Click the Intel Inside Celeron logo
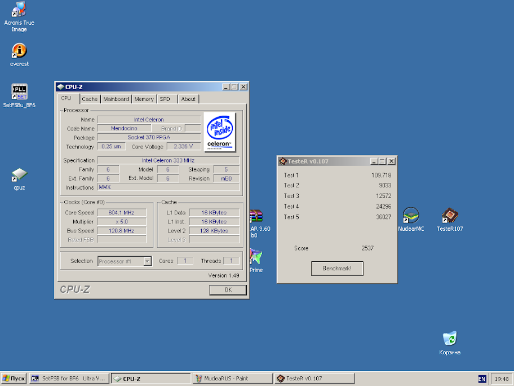 click(220, 132)
